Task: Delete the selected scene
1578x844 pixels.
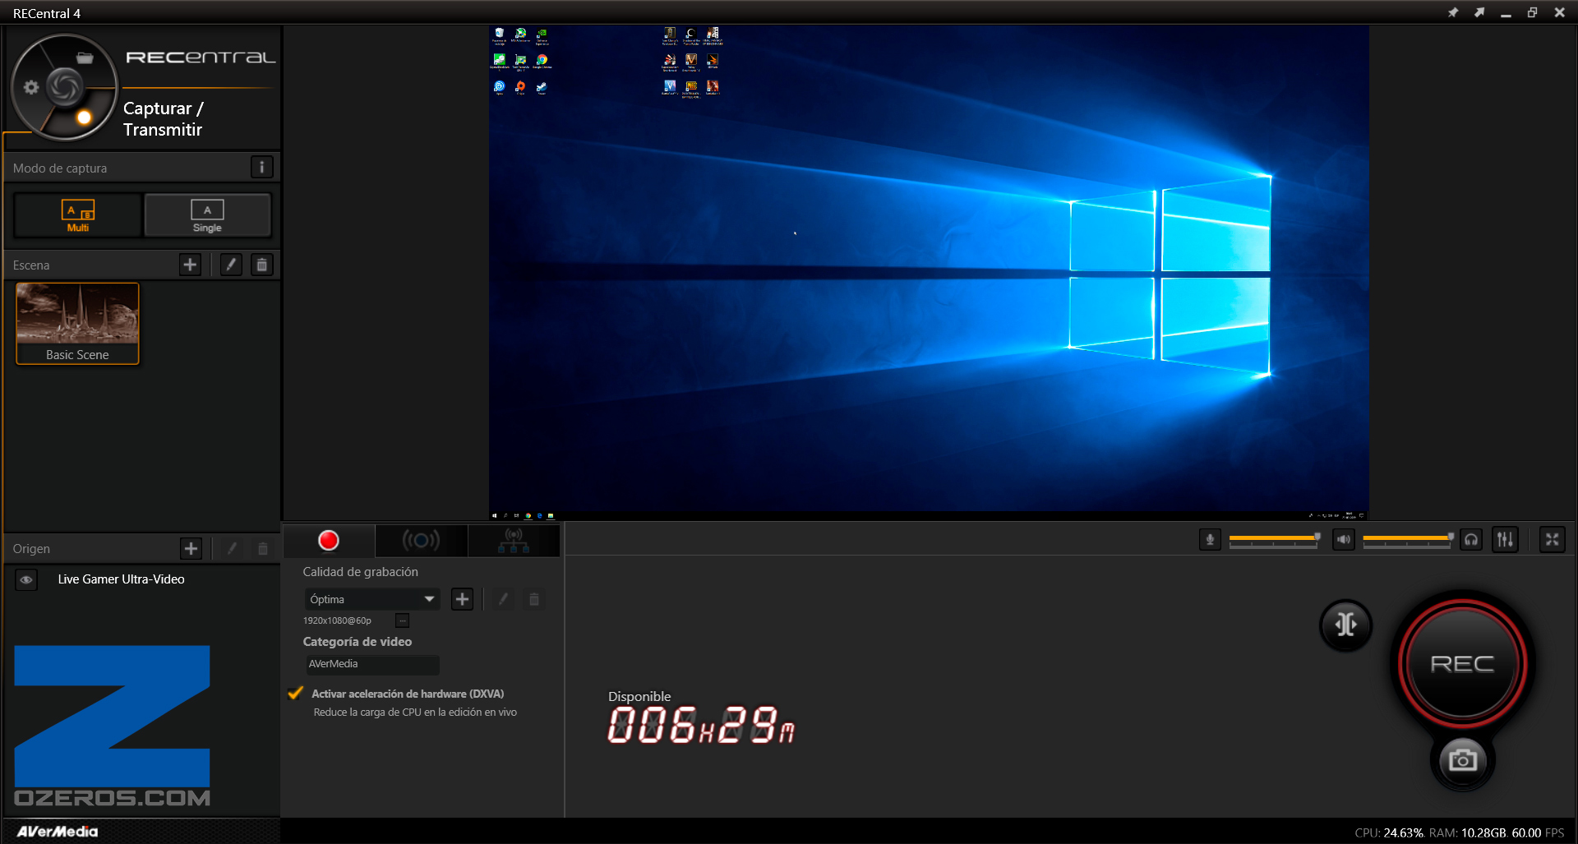Action: coord(261,265)
